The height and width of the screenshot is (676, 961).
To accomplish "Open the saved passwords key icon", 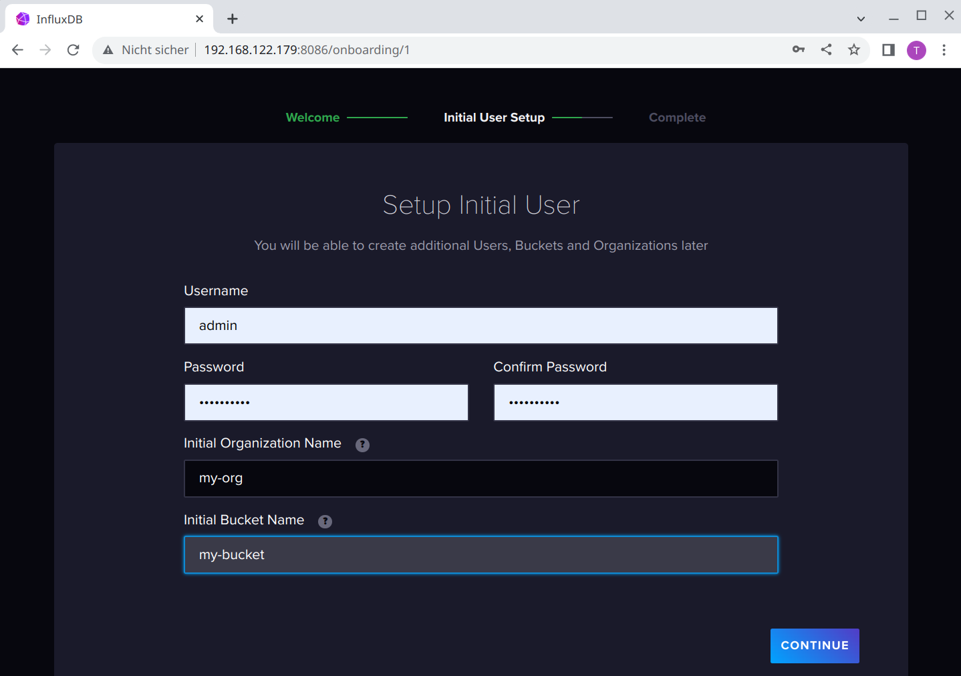I will (799, 49).
